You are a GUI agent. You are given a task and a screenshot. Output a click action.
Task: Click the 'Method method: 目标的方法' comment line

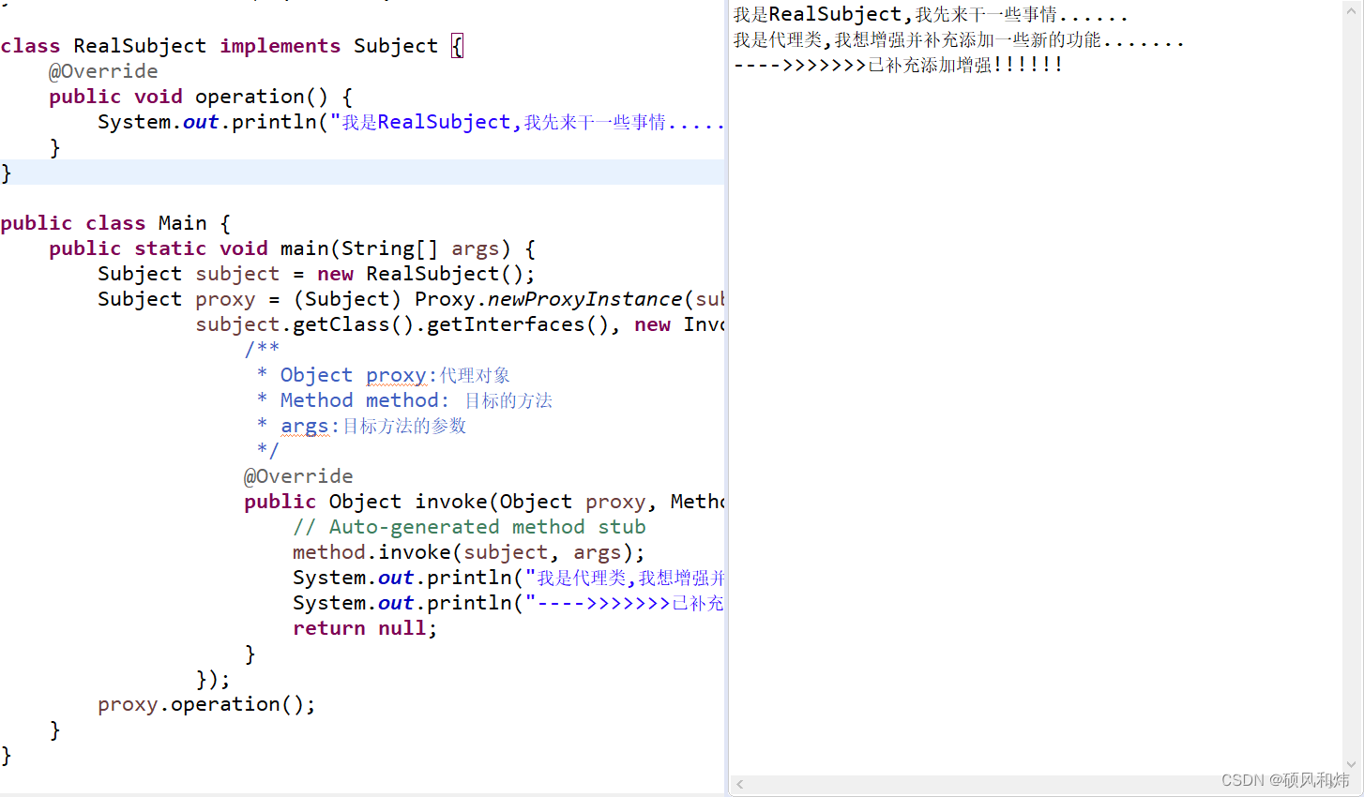tap(404, 400)
